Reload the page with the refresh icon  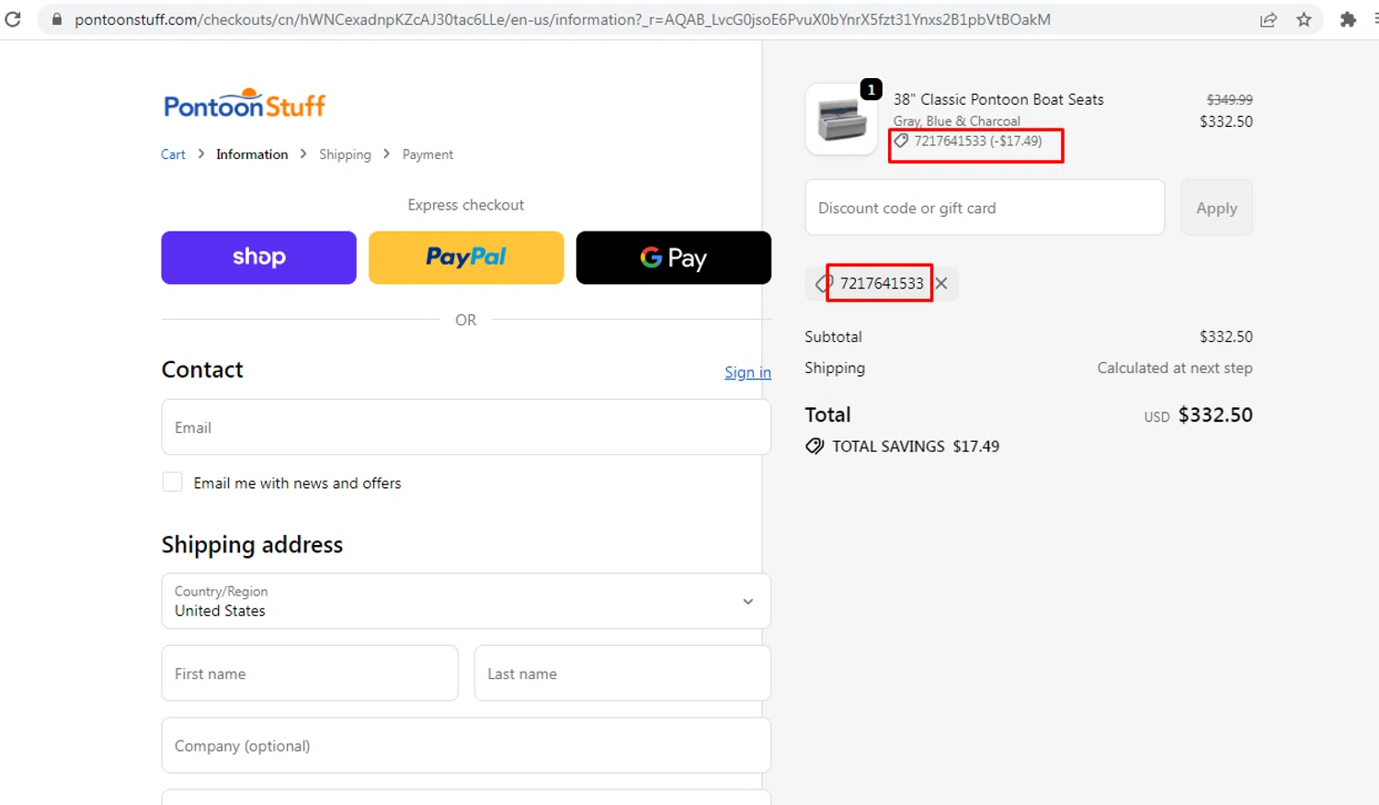pyautogui.click(x=13, y=19)
